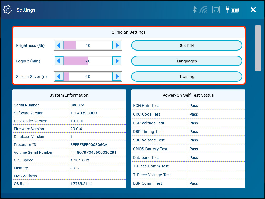Click the Settings gear icon

pos(8,10)
